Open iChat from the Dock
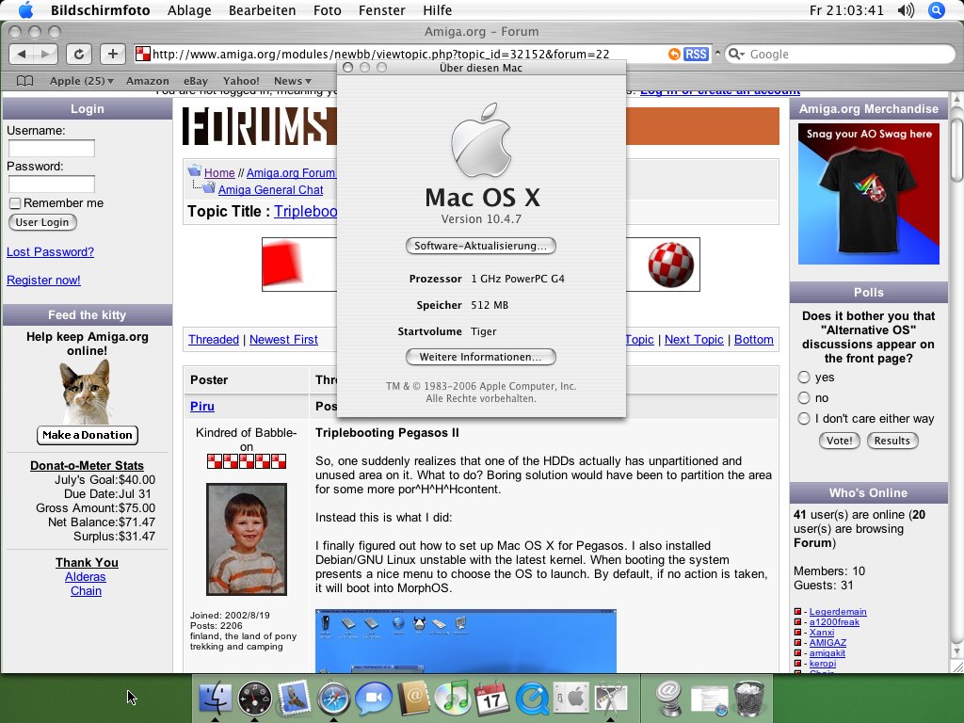964x723 pixels. pos(373,699)
